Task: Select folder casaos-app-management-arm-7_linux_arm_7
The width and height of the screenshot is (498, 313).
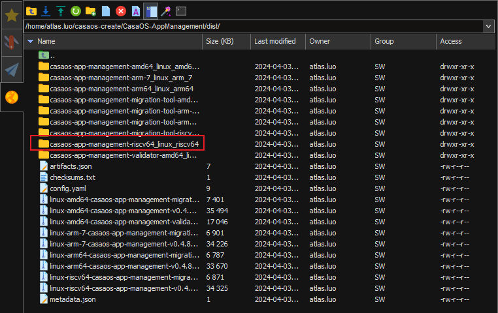Action: tap(121, 78)
